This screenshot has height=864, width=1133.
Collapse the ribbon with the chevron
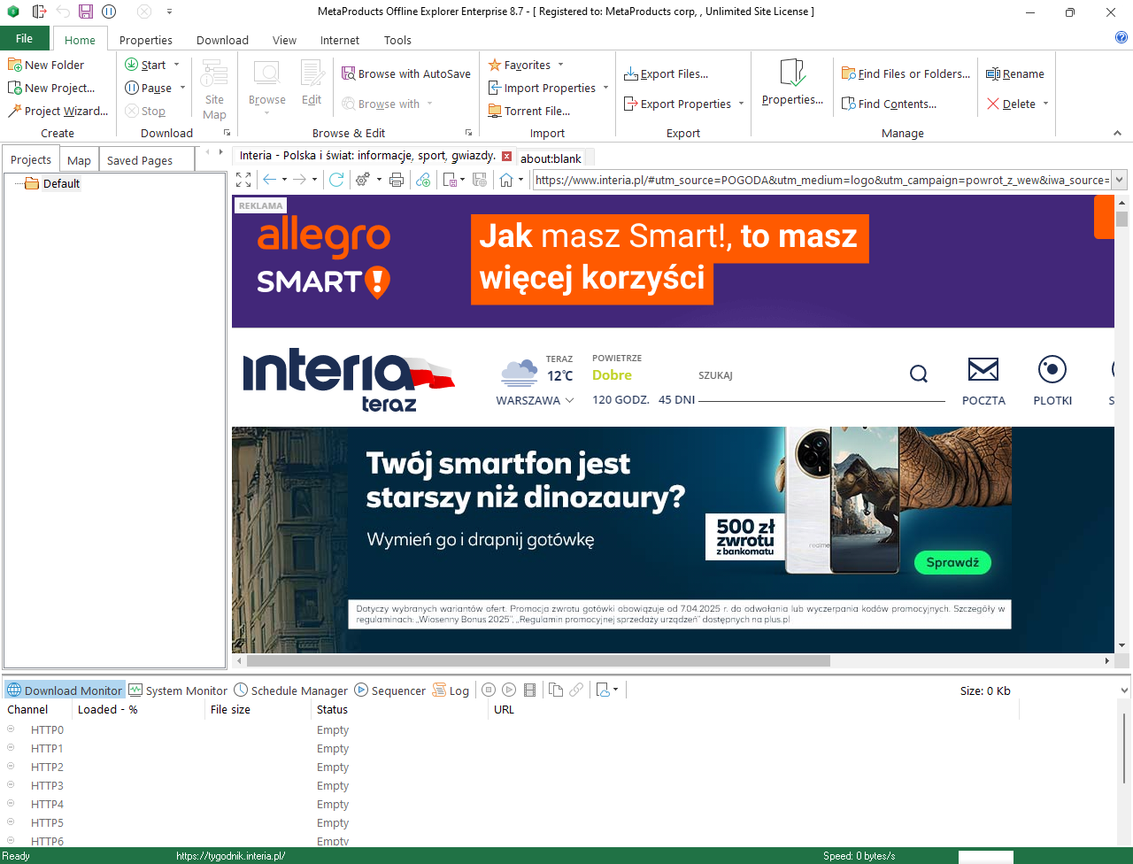[1117, 133]
